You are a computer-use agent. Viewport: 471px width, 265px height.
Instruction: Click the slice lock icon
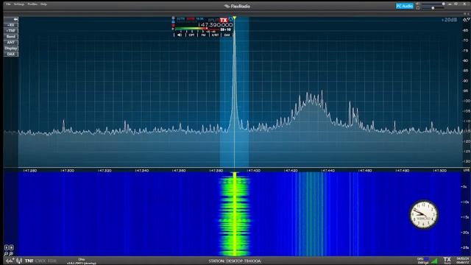[x=174, y=21]
